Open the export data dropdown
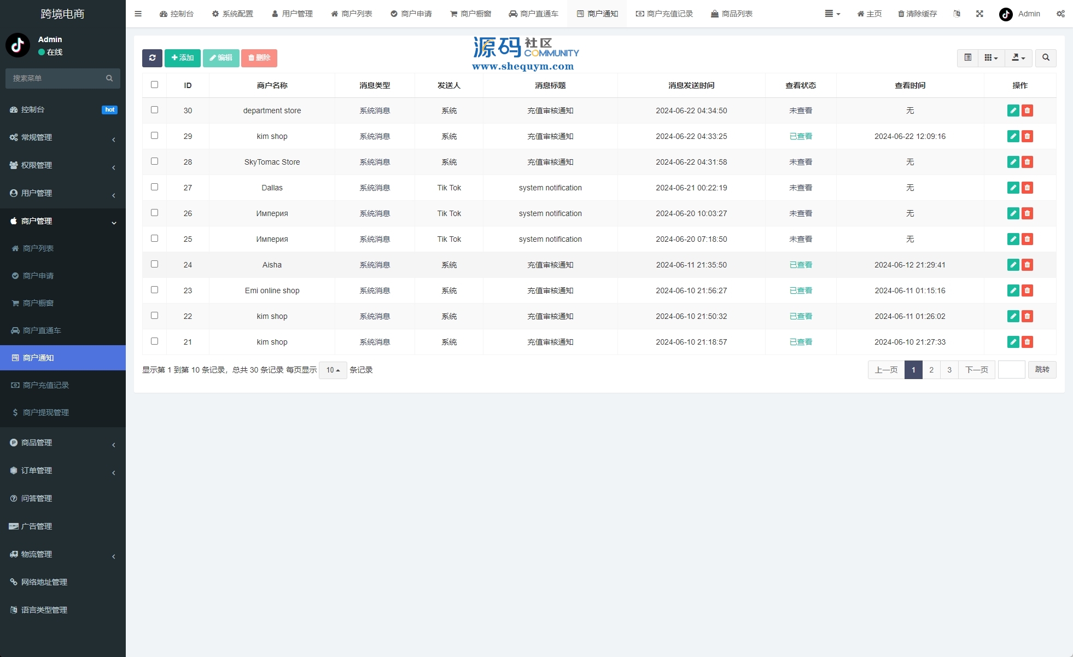Viewport: 1073px width, 657px height. click(1018, 58)
